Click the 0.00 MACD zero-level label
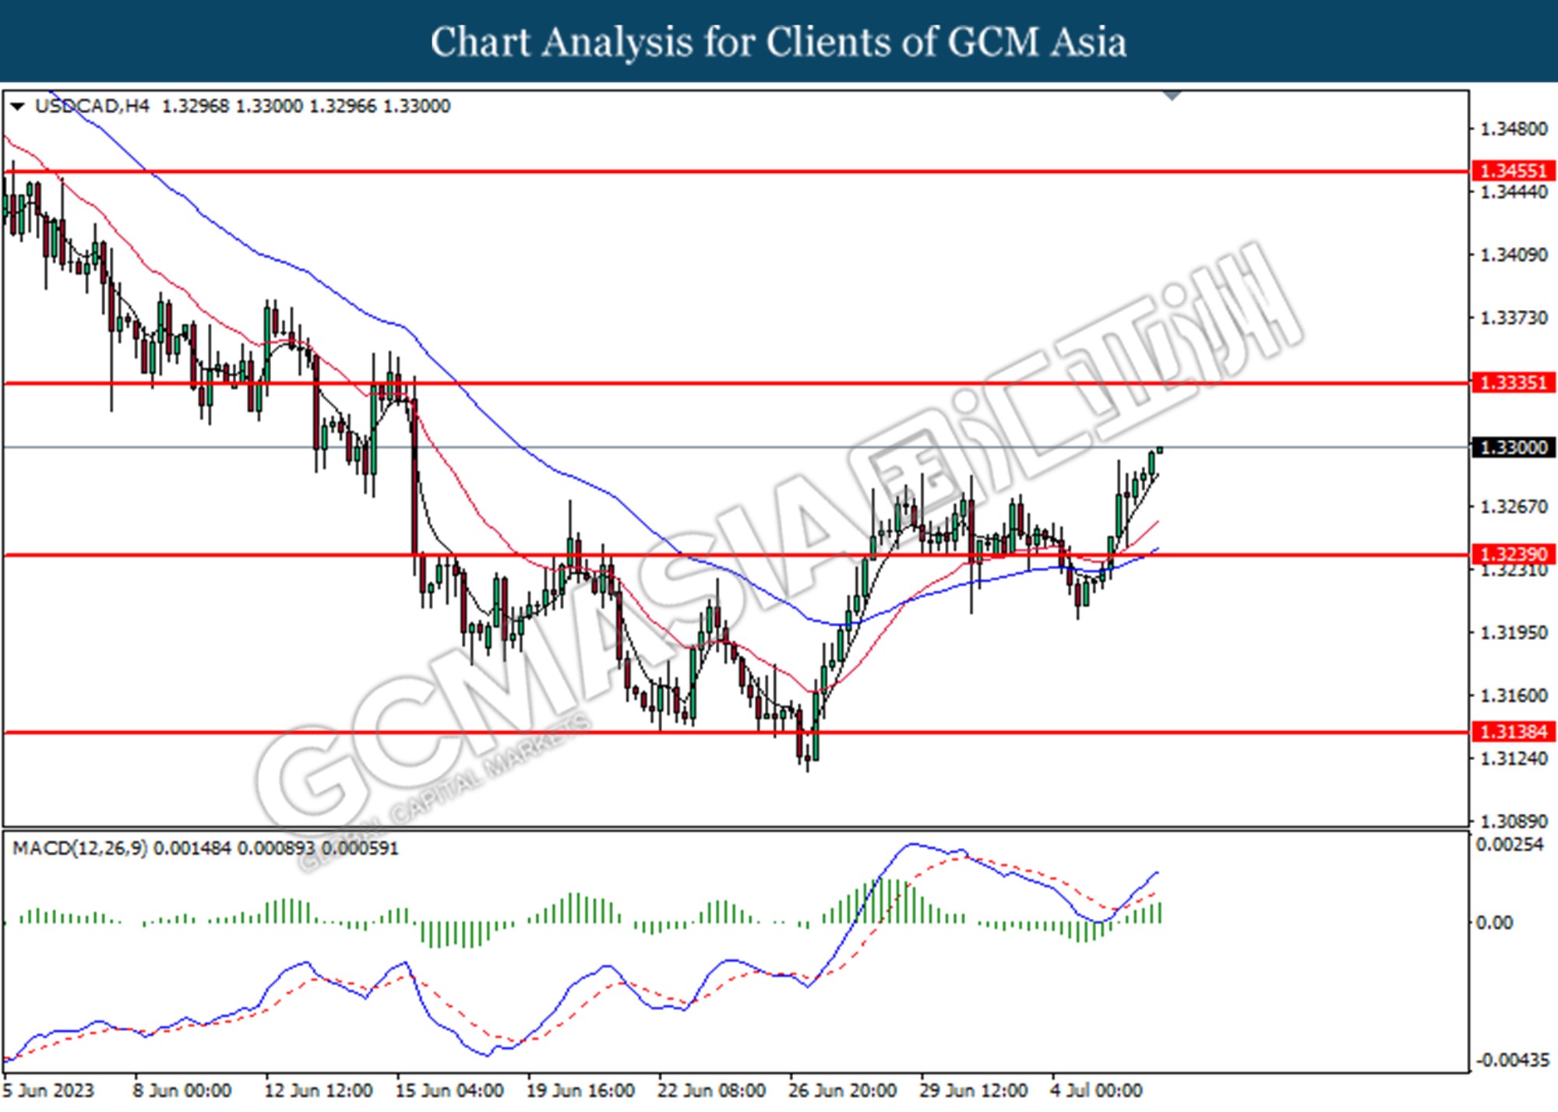 click(x=1495, y=923)
